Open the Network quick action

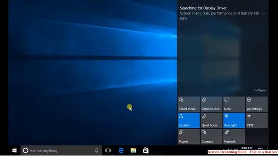tap(234, 137)
